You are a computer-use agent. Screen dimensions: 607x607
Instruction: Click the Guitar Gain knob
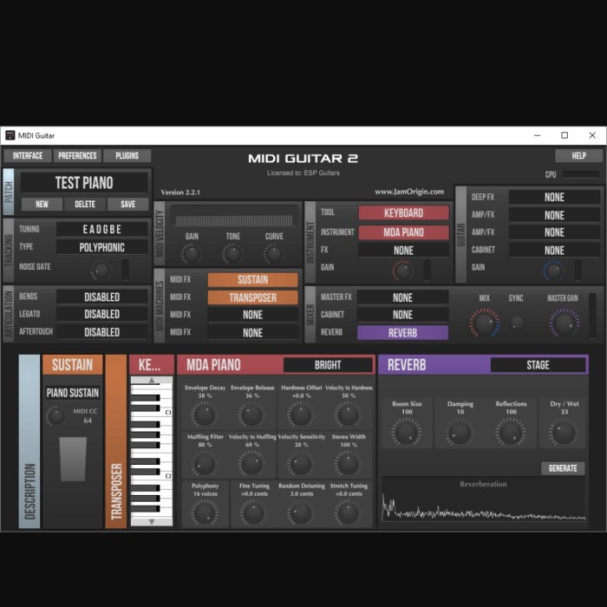553,271
